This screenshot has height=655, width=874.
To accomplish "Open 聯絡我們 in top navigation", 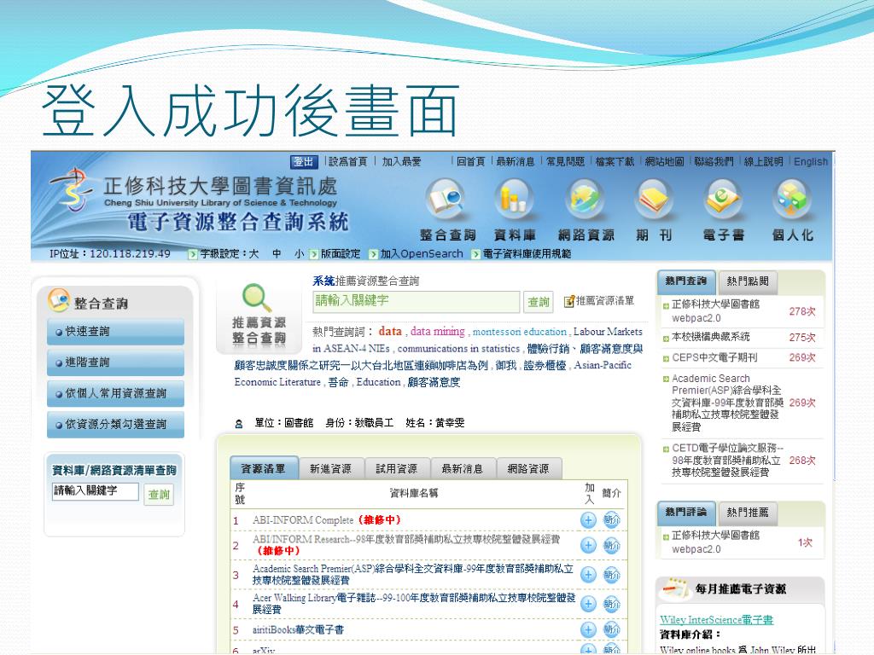I will 714,161.
